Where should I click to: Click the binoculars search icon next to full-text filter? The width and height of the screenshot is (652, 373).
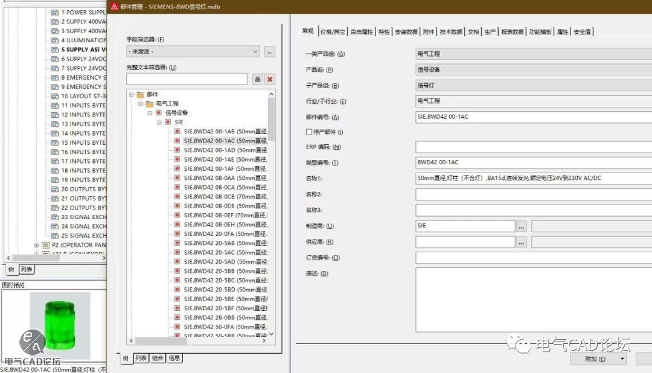[x=257, y=79]
